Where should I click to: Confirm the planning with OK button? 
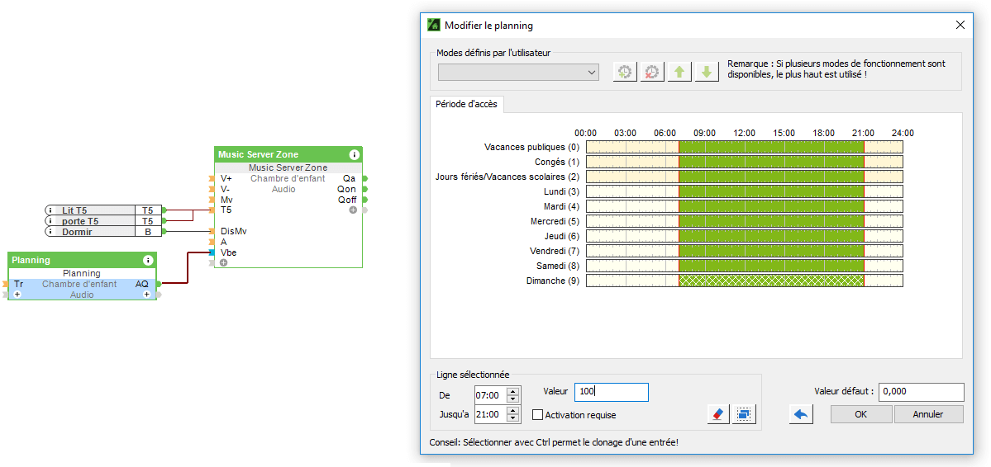860,414
